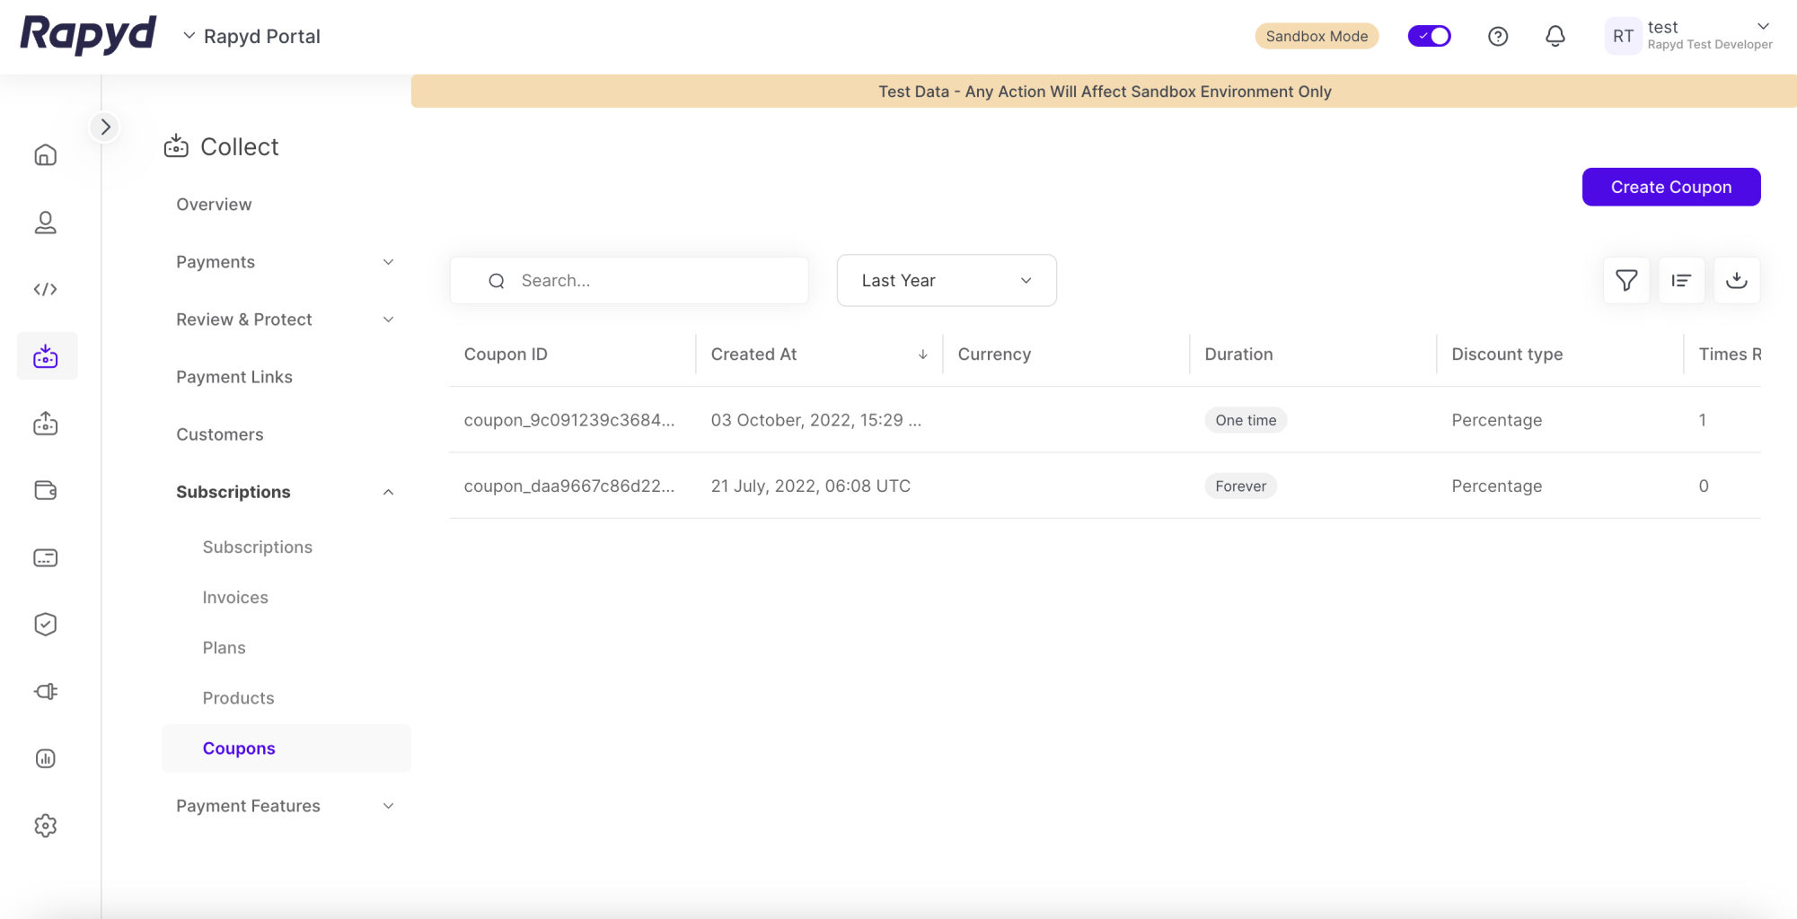Open the Wallet icon in sidebar
This screenshot has width=1797, height=919.
click(46, 490)
